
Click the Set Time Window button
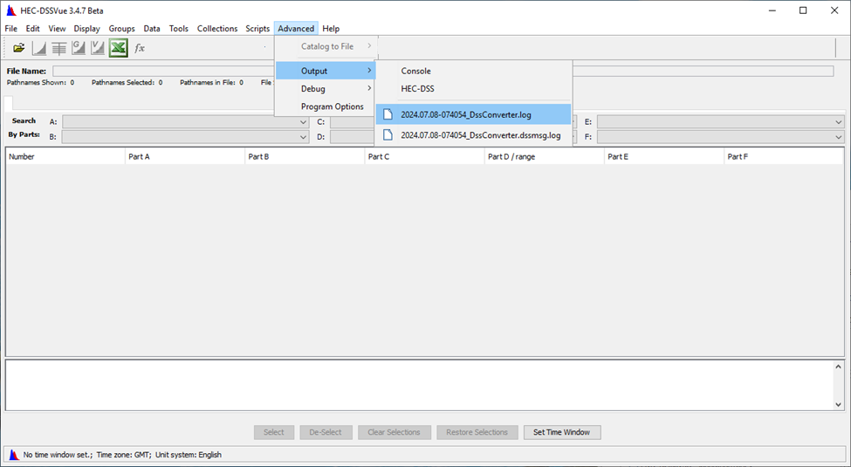(x=562, y=432)
